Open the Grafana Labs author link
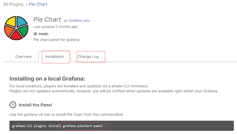Image resolution: width=237 pixels, height=134 pixels. click(79, 20)
